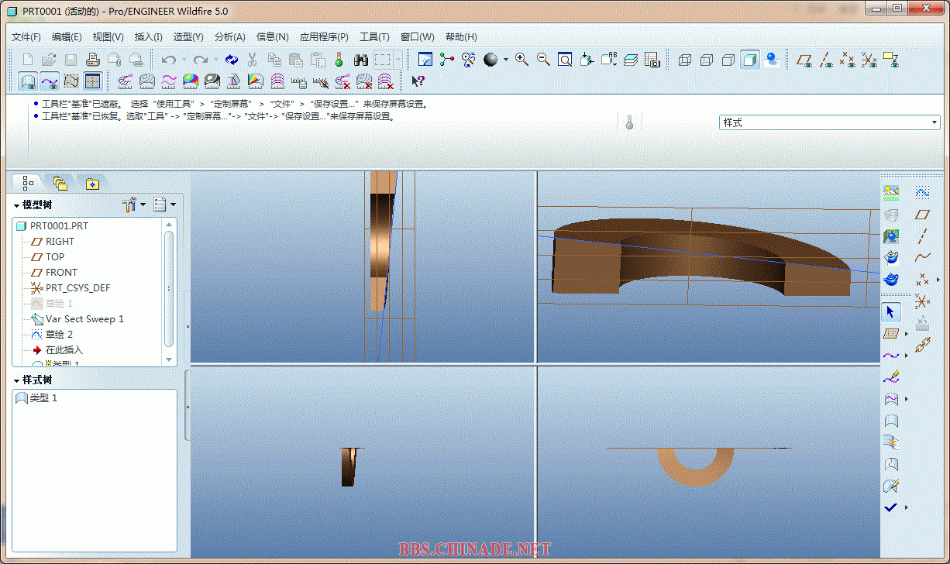Click the Model Tree settings hammer icon

click(130, 205)
